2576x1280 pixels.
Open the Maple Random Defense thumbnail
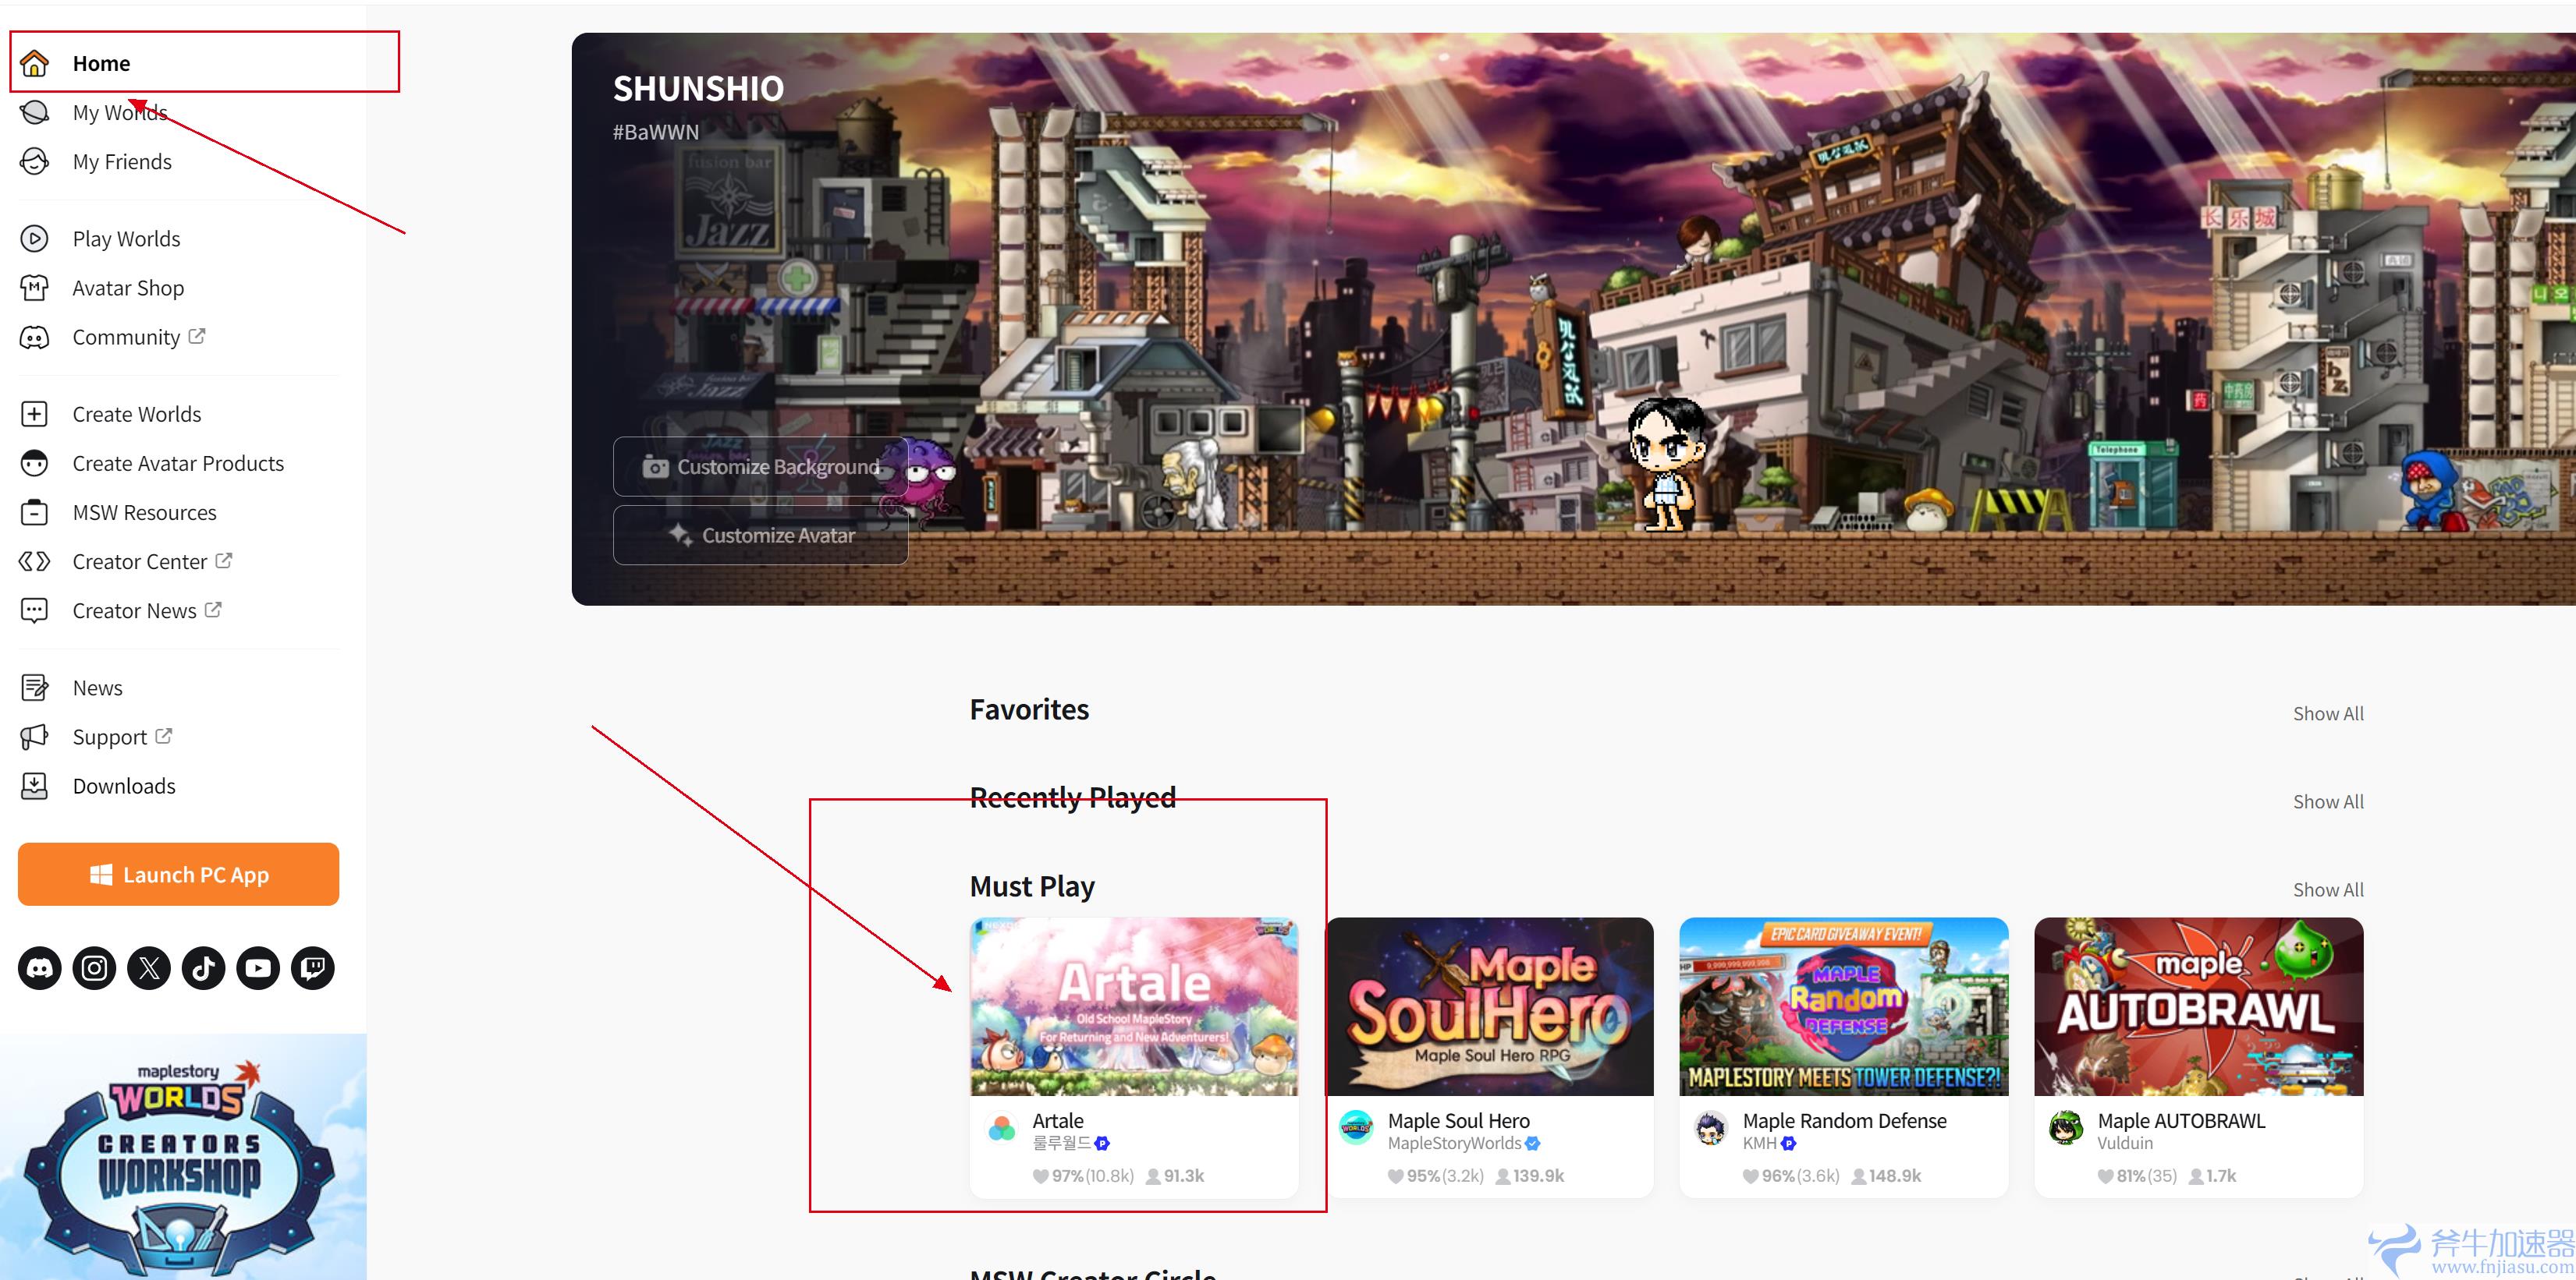tap(1844, 1007)
